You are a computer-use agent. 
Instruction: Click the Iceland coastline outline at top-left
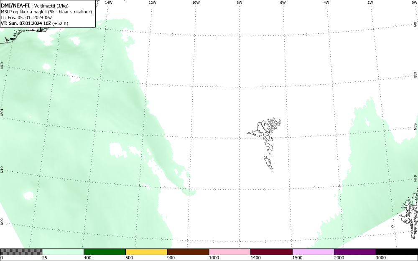[x=24, y=35]
